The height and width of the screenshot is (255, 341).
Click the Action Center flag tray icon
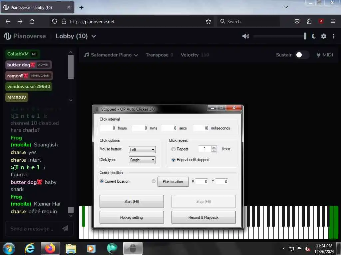tap(299, 248)
